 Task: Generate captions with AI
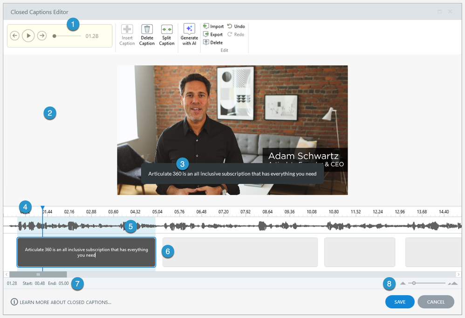[189, 30]
